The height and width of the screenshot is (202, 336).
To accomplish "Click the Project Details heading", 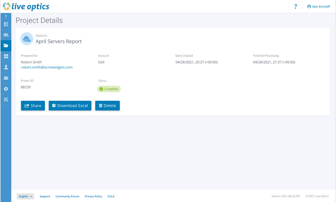I will click(x=39, y=20).
